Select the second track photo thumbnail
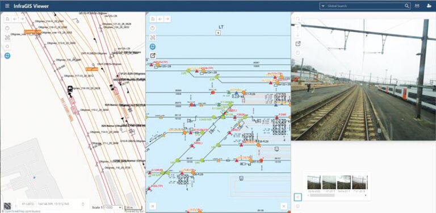 tap(329, 182)
